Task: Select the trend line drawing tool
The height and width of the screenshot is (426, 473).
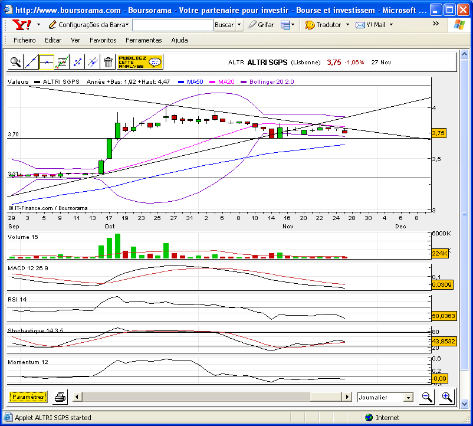Action: point(31,63)
